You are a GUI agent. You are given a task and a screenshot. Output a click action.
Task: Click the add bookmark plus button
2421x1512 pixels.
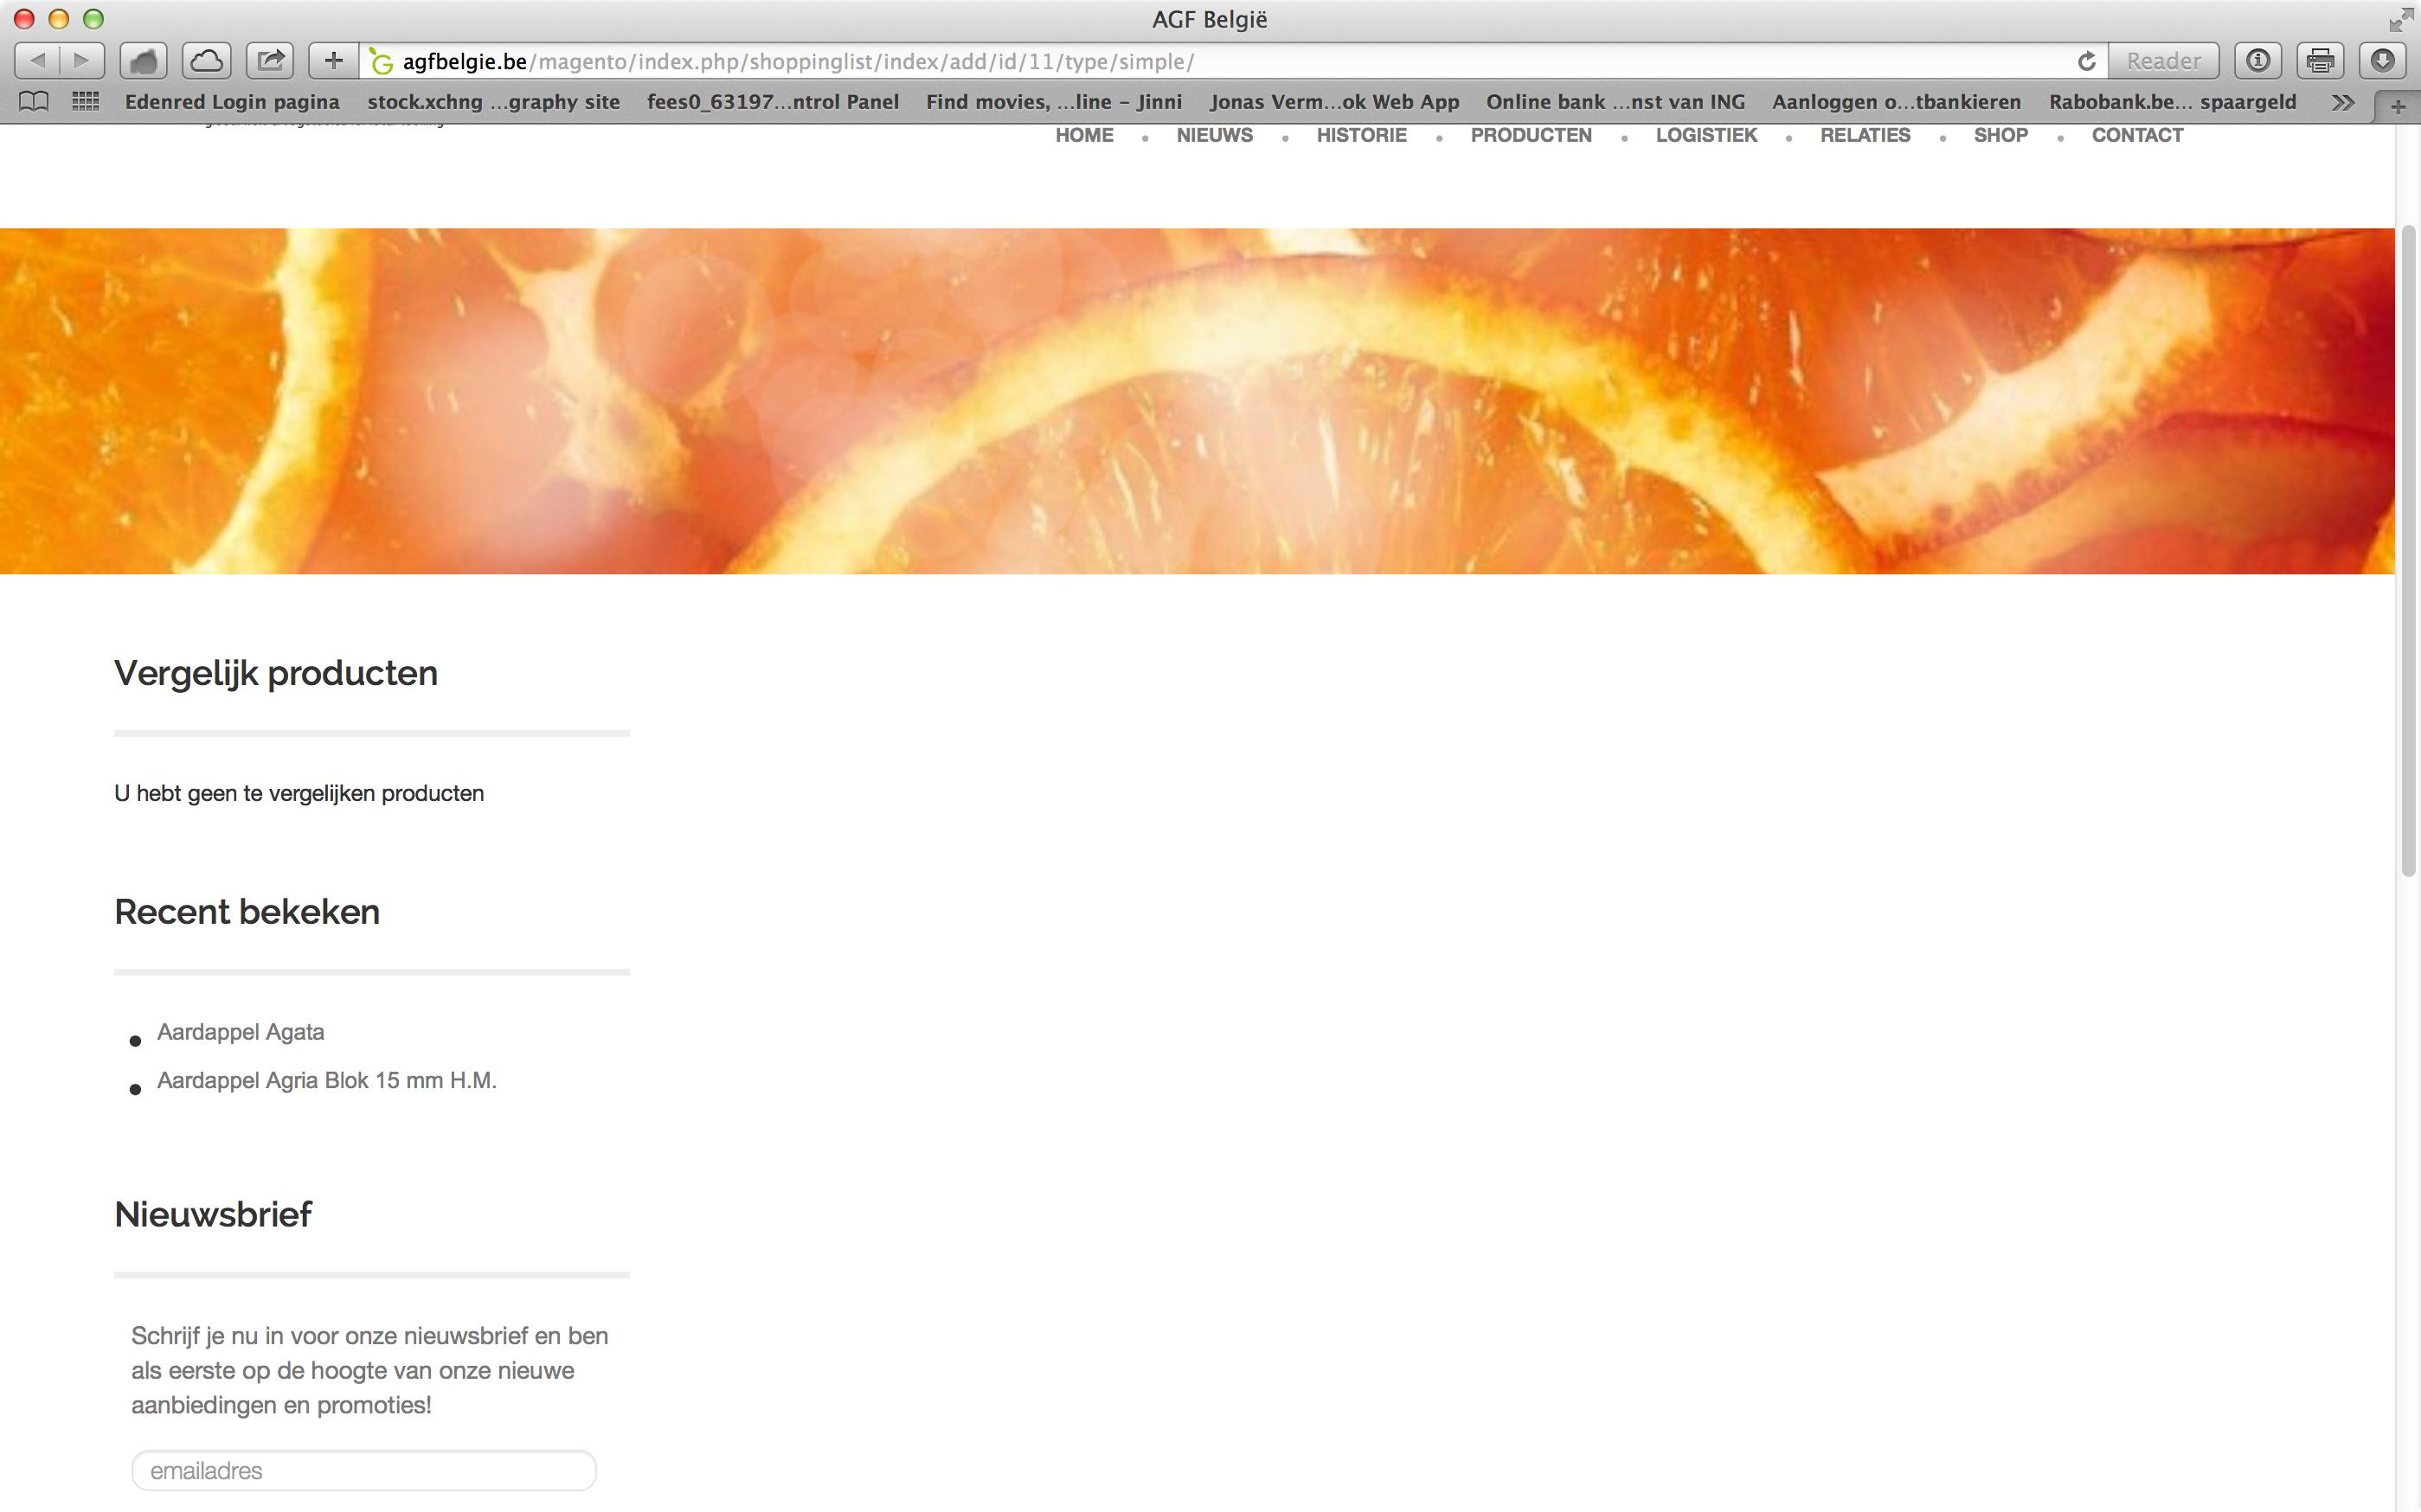(333, 61)
